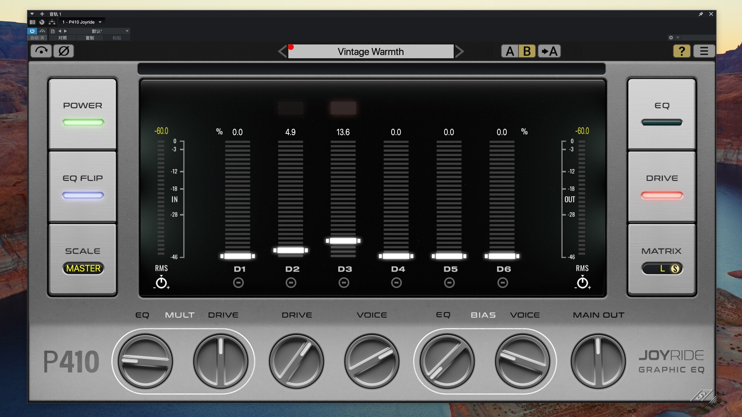Click the input RMS timer icon
Image resolution: width=742 pixels, height=417 pixels.
coord(161,283)
